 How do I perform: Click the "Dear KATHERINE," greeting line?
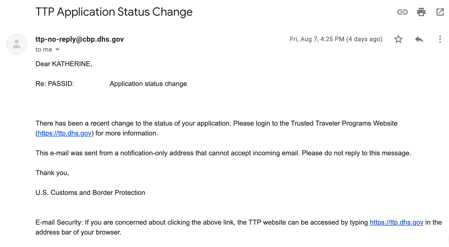[x=64, y=64]
